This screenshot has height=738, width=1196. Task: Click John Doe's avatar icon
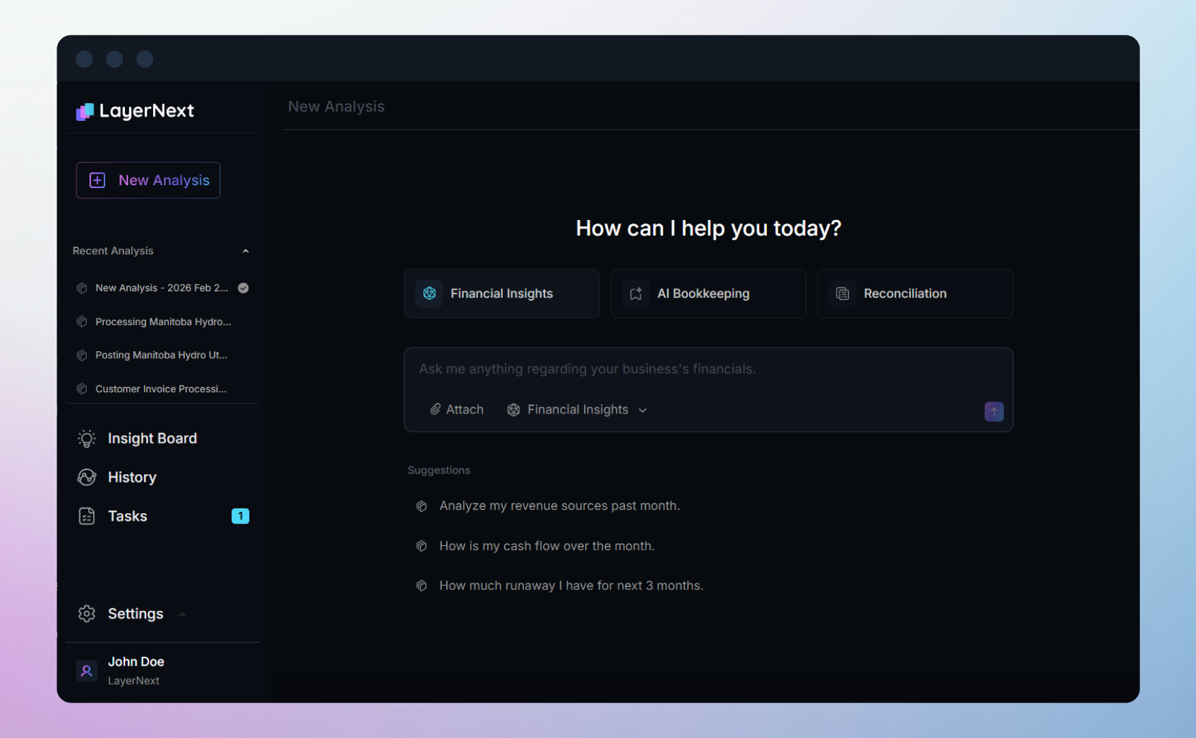click(87, 671)
